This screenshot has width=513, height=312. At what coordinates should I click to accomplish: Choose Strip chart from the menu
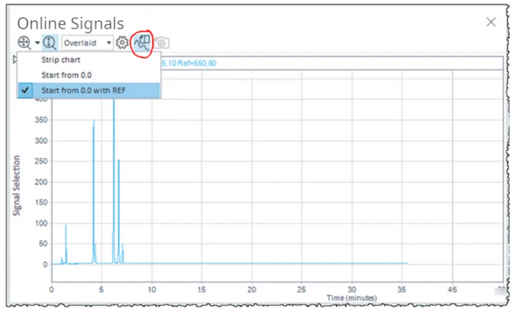[x=61, y=60]
